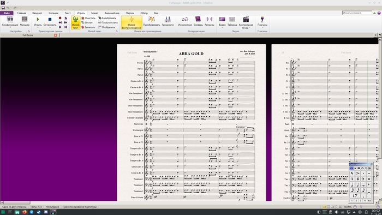
Task: Select voice 1 button on keypad
Action: 352,200
